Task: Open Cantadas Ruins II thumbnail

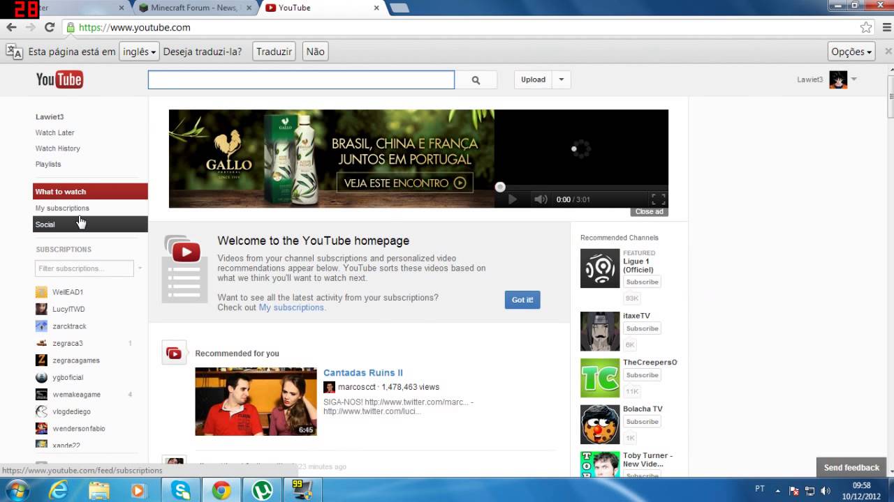Action: click(256, 402)
